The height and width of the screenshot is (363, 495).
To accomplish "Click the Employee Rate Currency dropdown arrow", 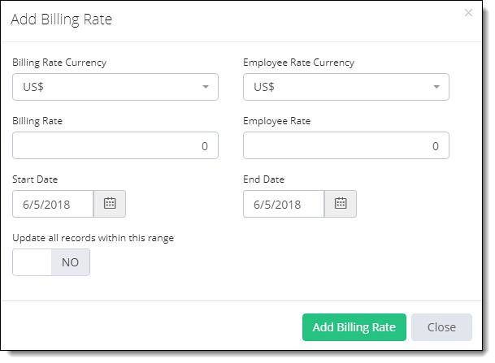I will tap(436, 87).
